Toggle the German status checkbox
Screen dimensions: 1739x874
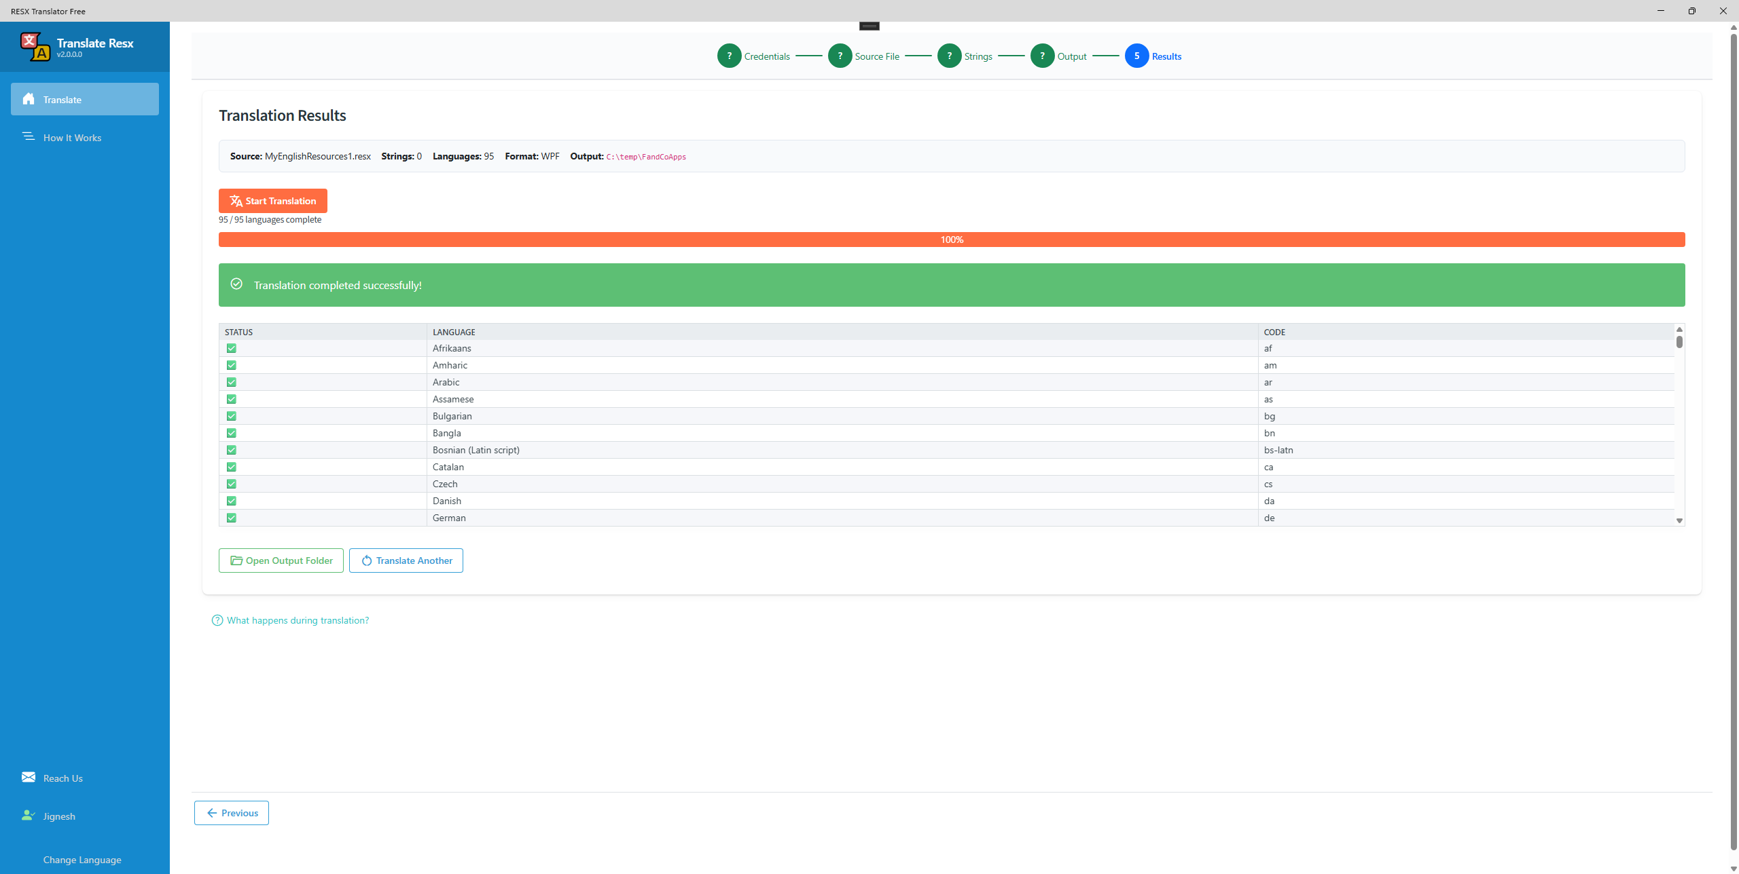pos(232,518)
